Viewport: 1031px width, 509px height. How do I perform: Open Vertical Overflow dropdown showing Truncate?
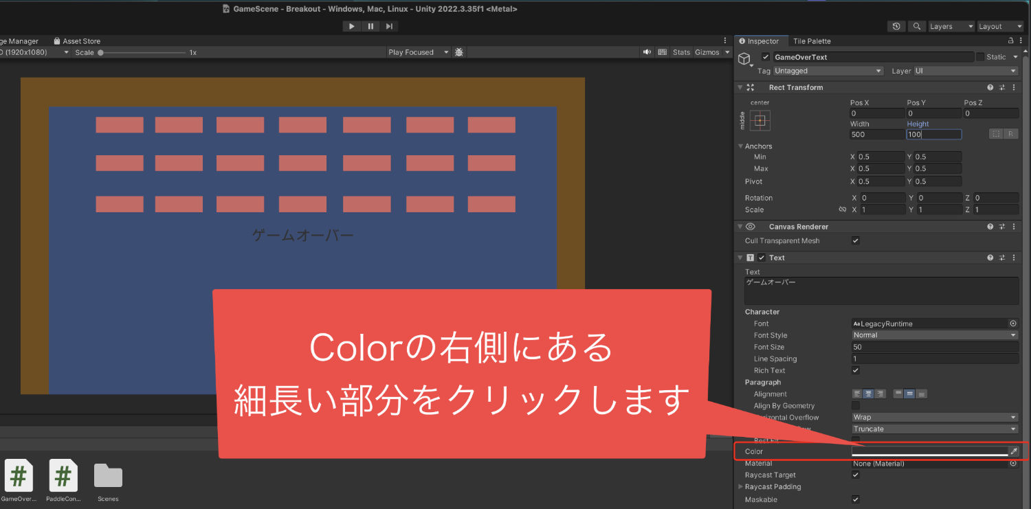[x=935, y=429]
